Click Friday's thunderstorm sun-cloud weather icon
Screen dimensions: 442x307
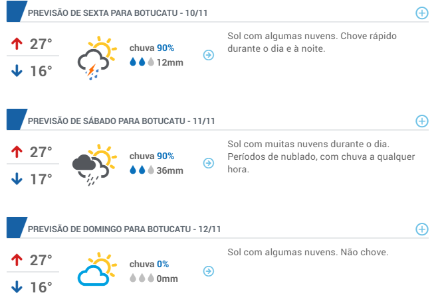[x=97, y=58]
